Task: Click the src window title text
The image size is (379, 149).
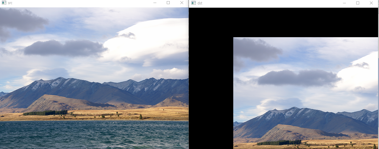Action: coord(10,3)
